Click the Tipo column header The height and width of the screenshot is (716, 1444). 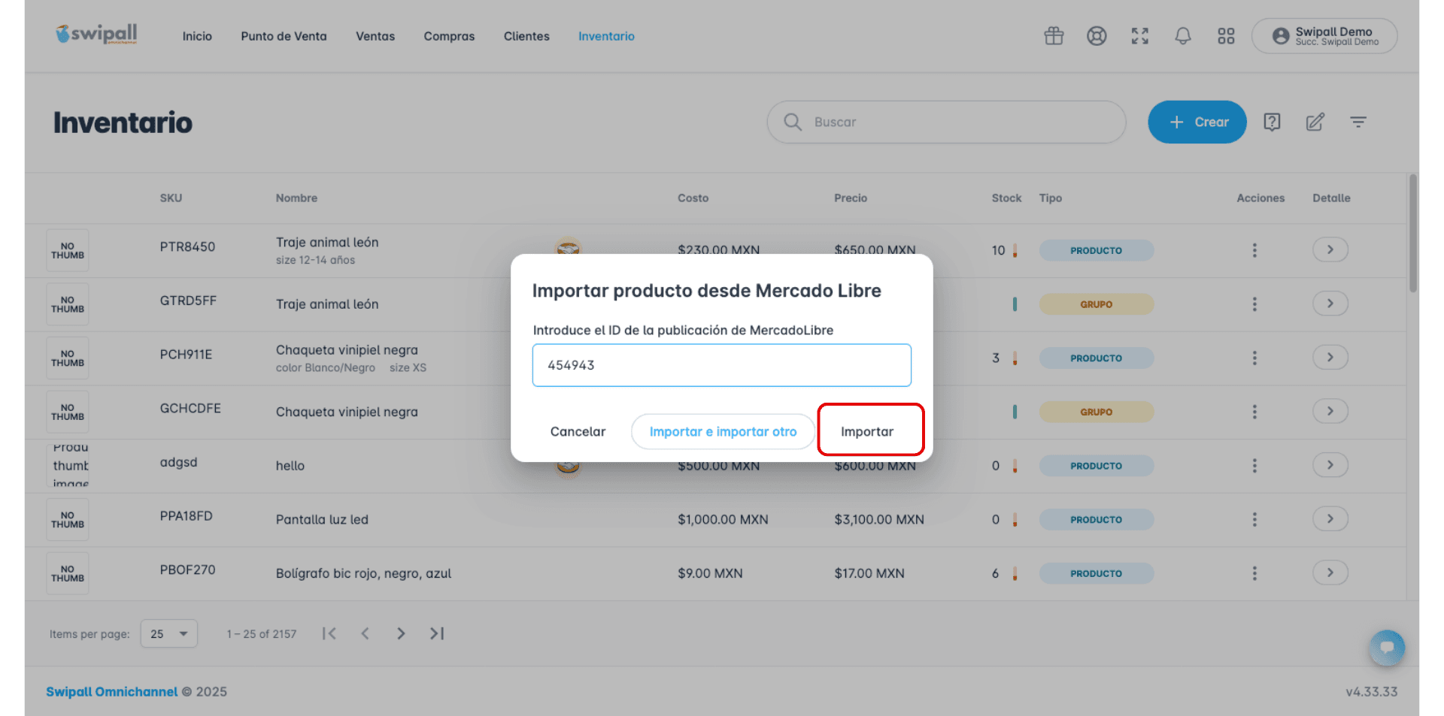tap(1051, 198)
